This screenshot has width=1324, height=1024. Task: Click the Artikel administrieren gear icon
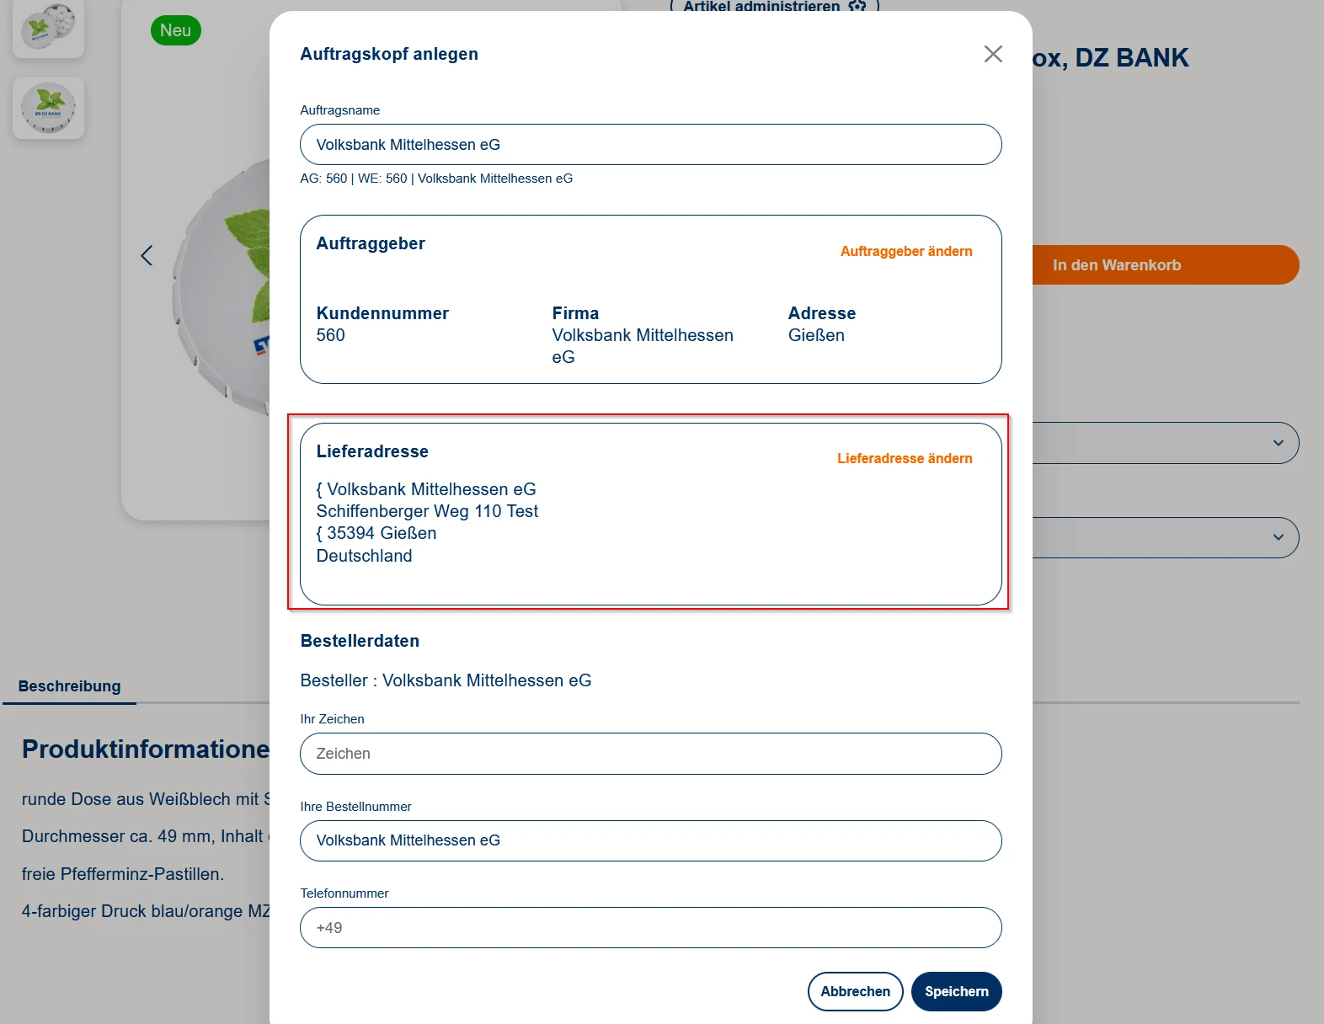(x=857, y=7)
